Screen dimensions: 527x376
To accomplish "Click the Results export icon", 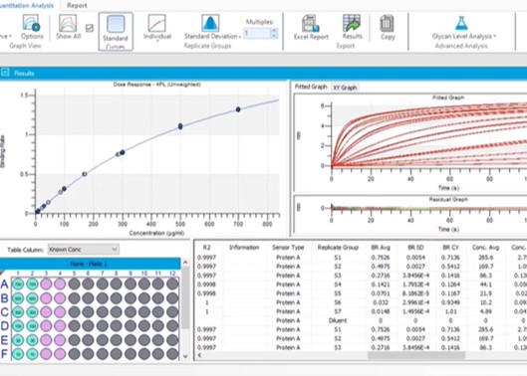I will tap(352, 23).
